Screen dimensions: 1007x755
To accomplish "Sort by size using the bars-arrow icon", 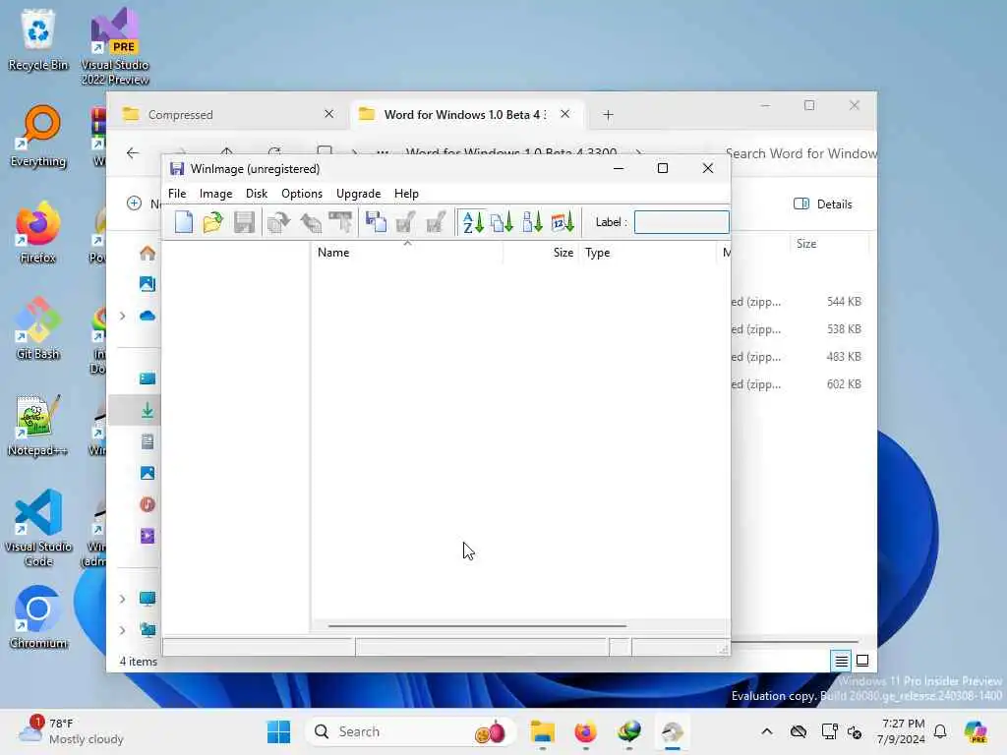I will coord(532,222).
